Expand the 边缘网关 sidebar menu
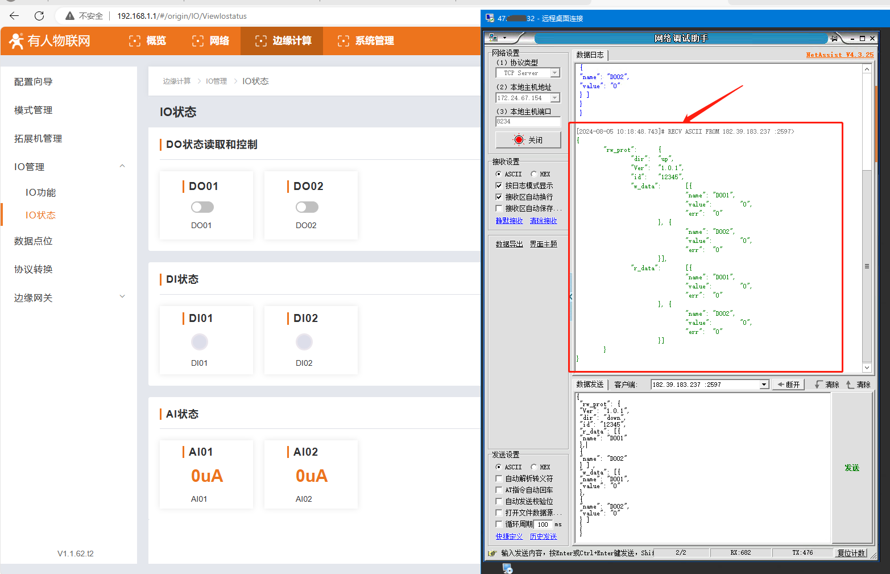Image resolution: width=890 pixels, height=574 pixels. pyautogui.click(x=122, y=297)
